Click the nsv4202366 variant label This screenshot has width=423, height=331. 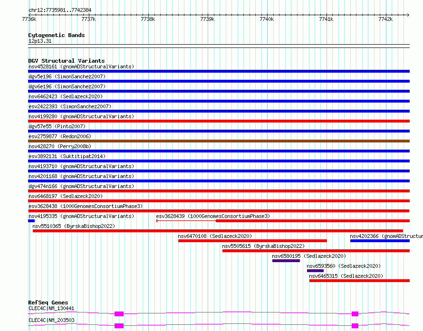coord(386,236)
